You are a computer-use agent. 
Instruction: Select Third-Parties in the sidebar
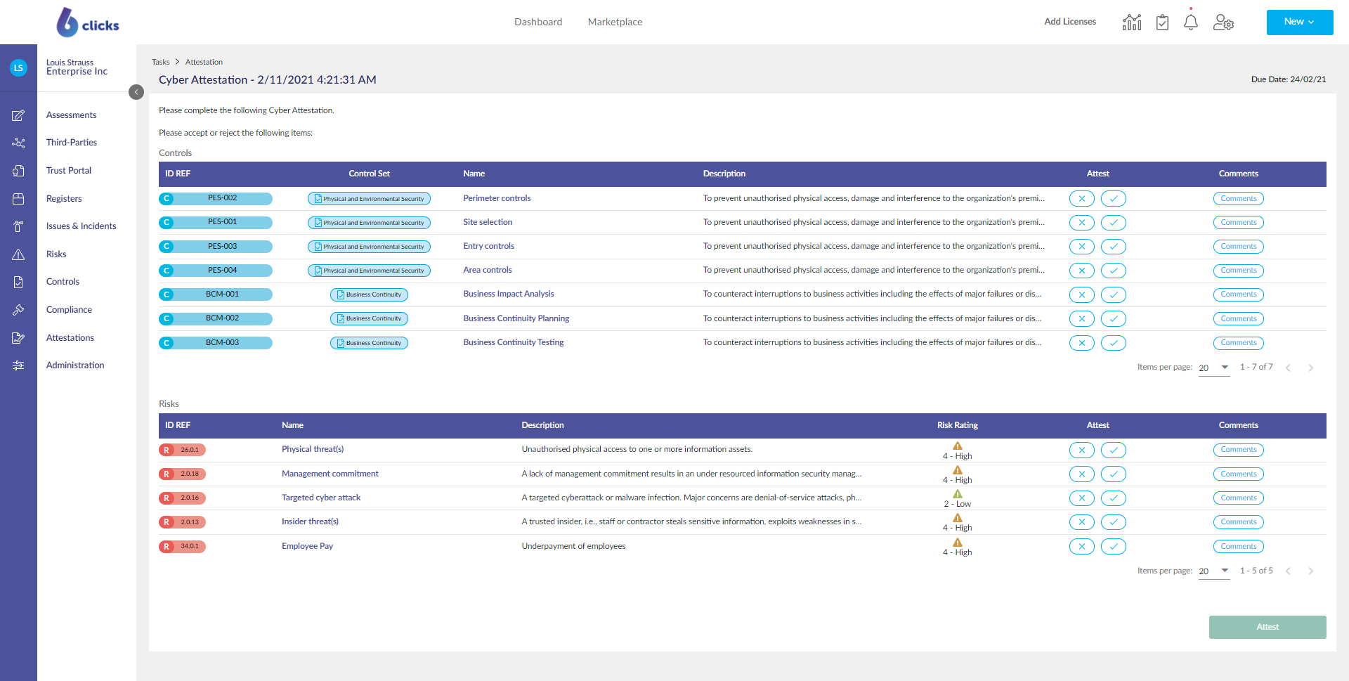pyautogui.click(x=72, y=143)
